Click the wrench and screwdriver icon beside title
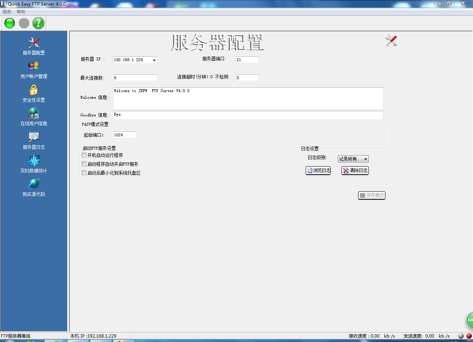 point(391,41)
